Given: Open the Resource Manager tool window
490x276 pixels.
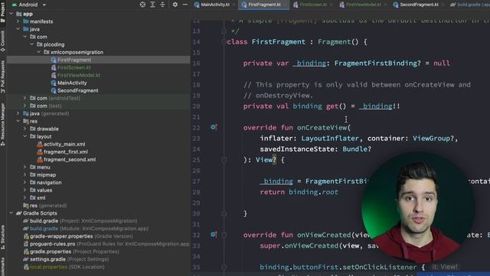Looking at the screenshot, I should (x=3, y=124).
